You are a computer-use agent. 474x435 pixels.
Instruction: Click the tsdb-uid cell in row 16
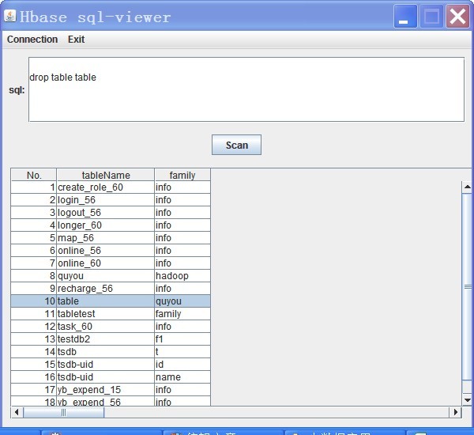click(106, 377)
